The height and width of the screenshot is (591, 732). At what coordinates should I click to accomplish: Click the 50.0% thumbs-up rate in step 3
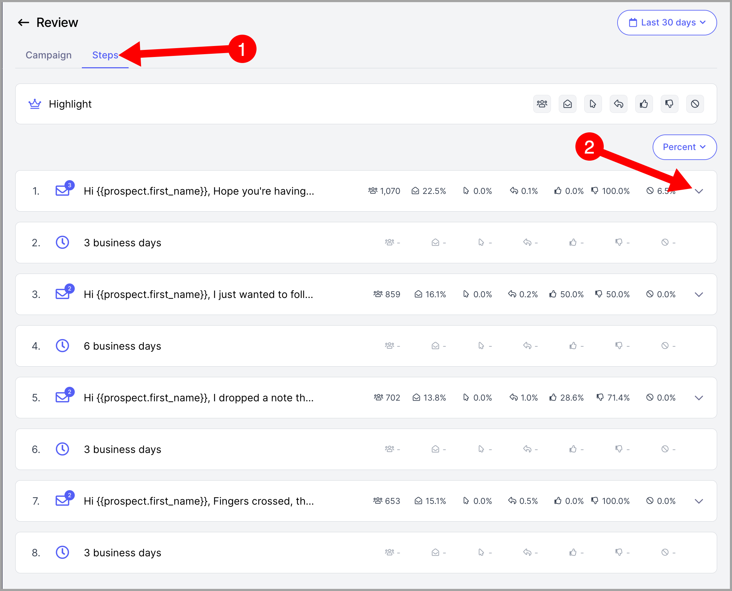567,294
